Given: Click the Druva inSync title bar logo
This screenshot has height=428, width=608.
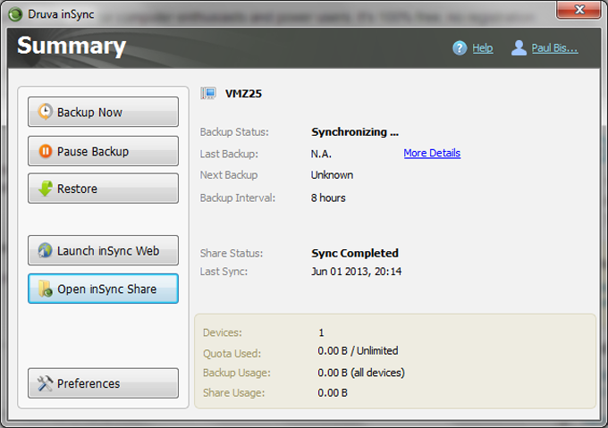Looking at the screenshot, I should tap(15, 14).
